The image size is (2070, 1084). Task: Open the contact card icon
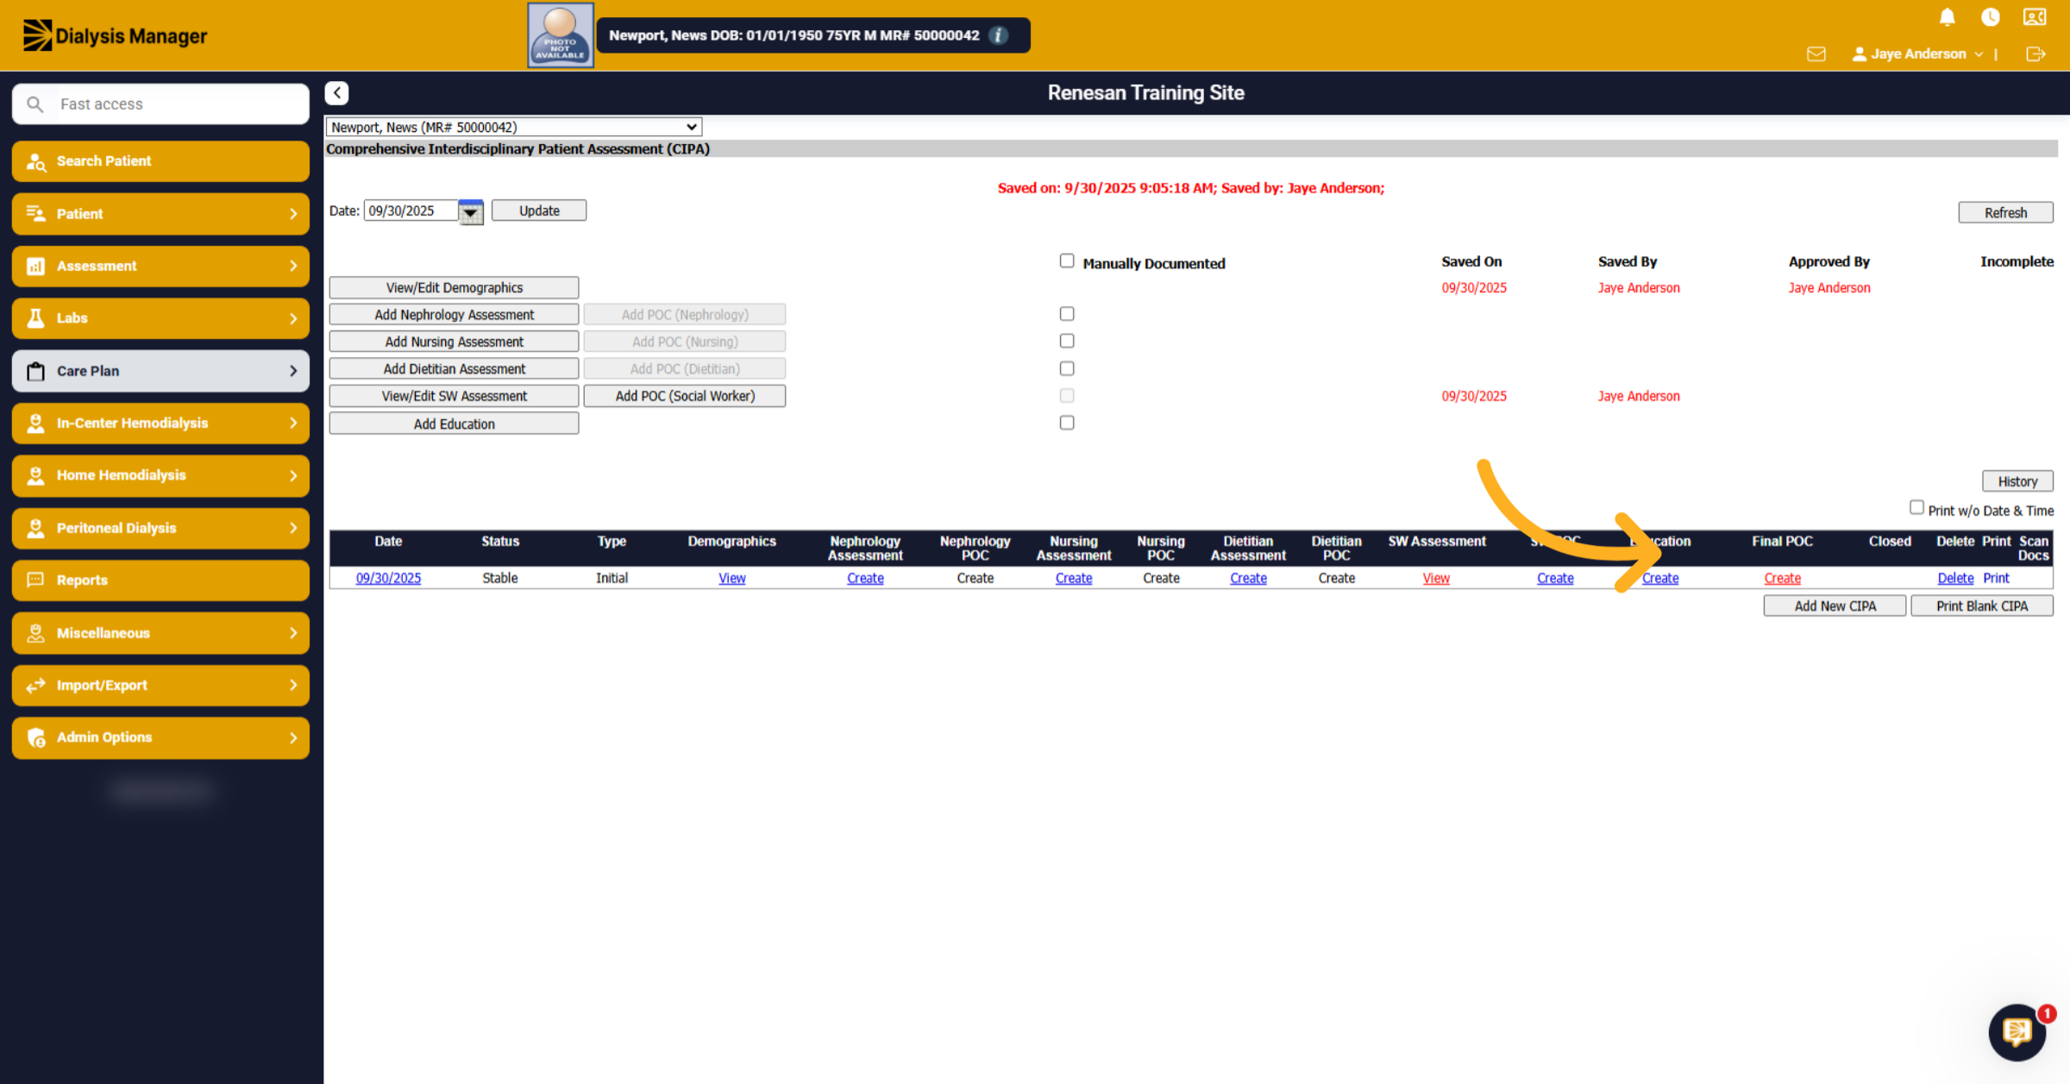tap(2035, 17)
